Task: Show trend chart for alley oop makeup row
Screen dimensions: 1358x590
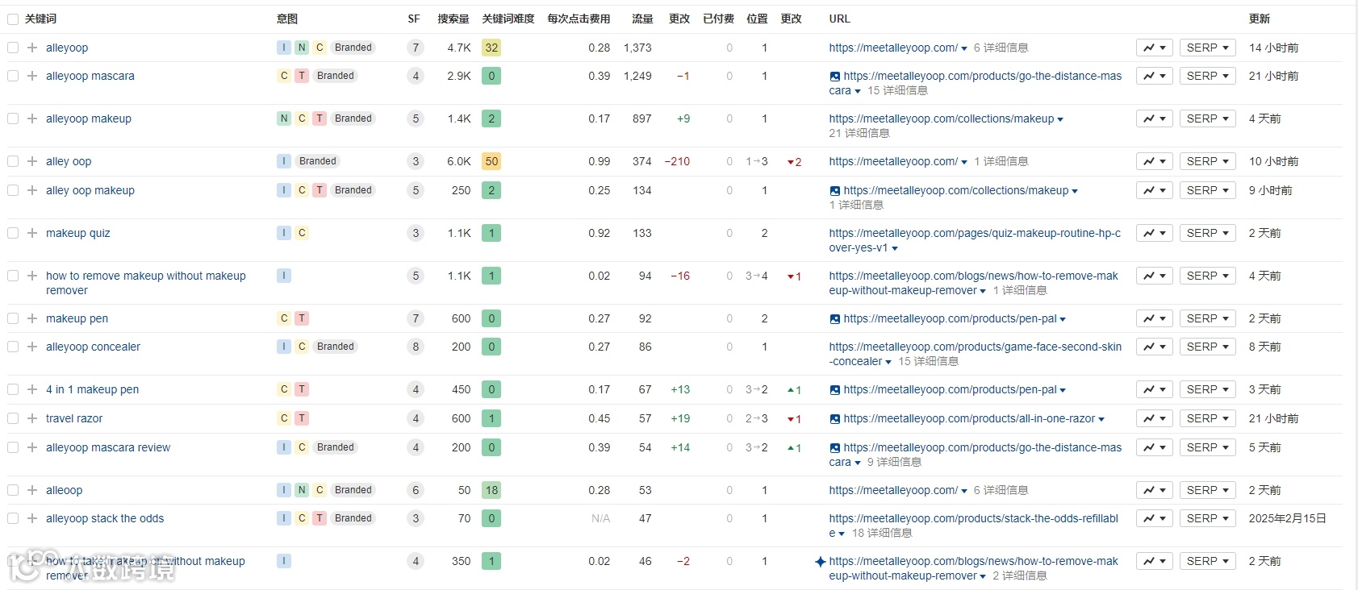Action: pyautogui.click(x=1155, y=190)
